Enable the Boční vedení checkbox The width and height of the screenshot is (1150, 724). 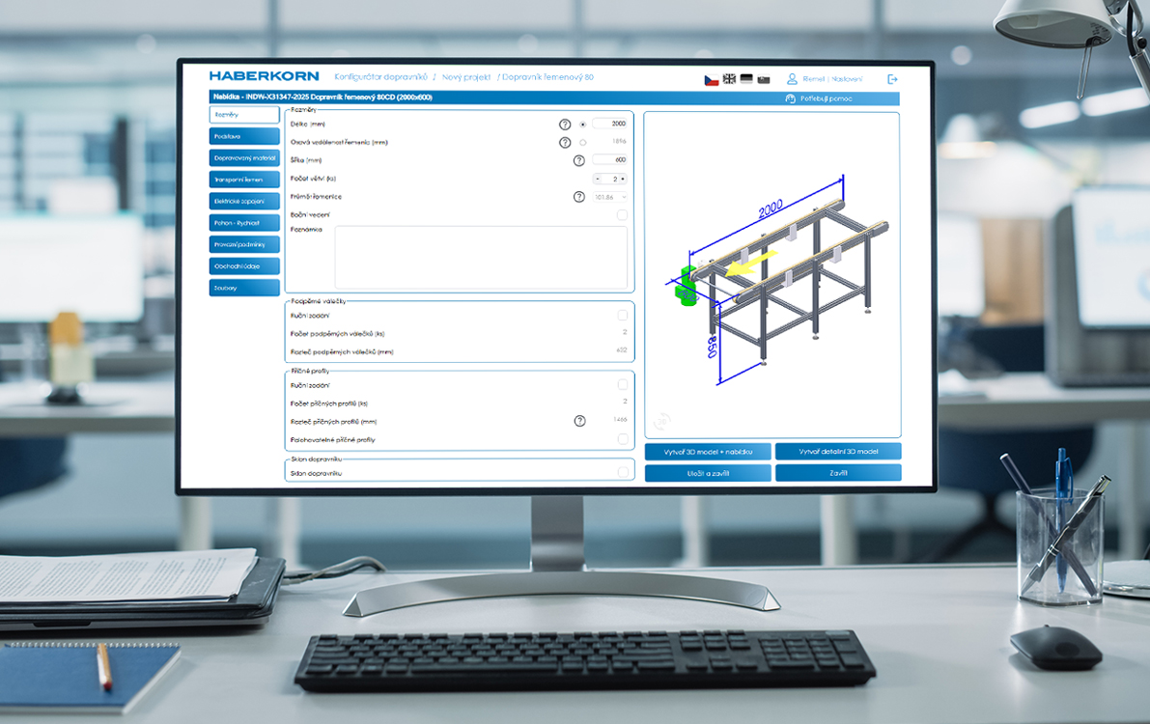point(622,215)
